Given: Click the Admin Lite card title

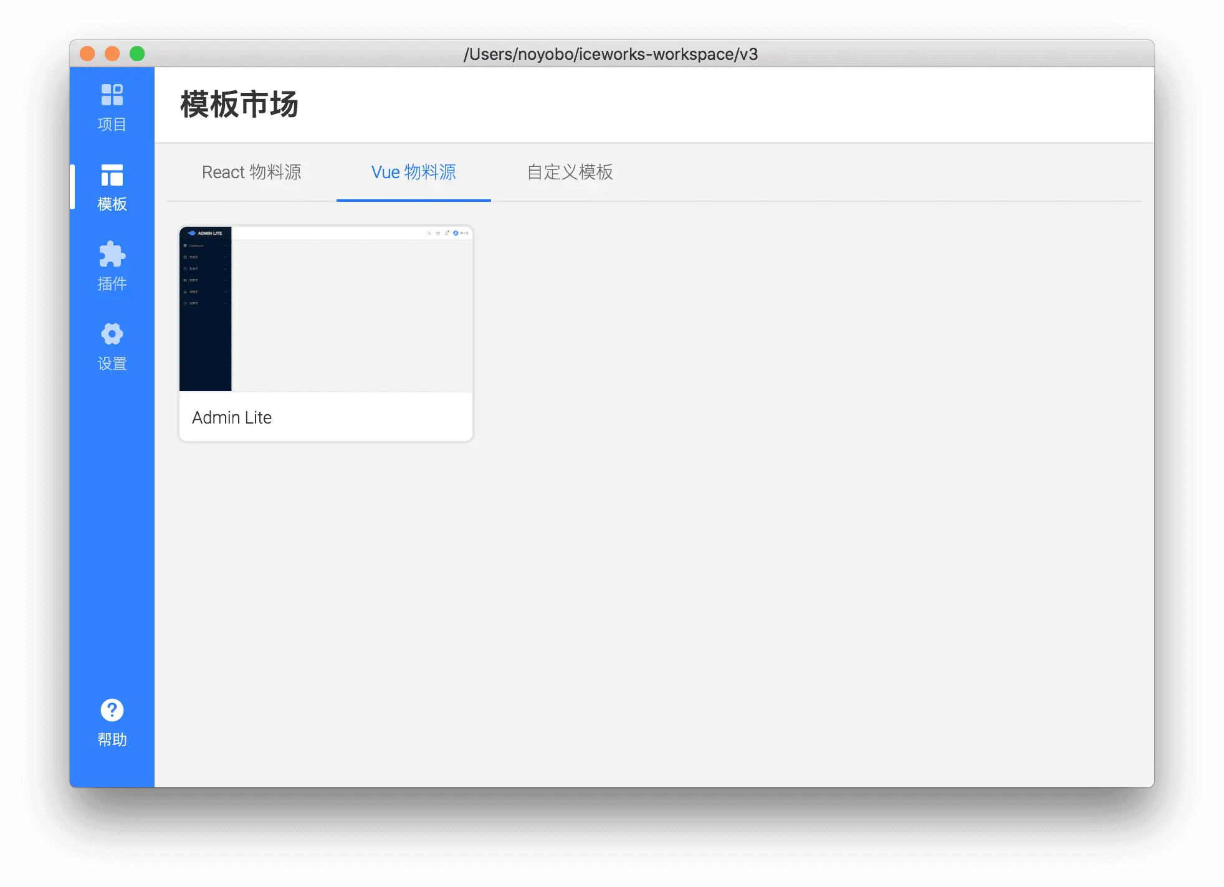Looking at the screenshot, I should click(232, 417).
